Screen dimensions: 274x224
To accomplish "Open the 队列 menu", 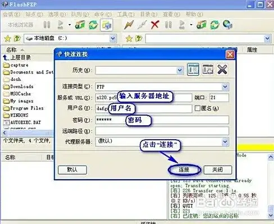I will point(80,14).
